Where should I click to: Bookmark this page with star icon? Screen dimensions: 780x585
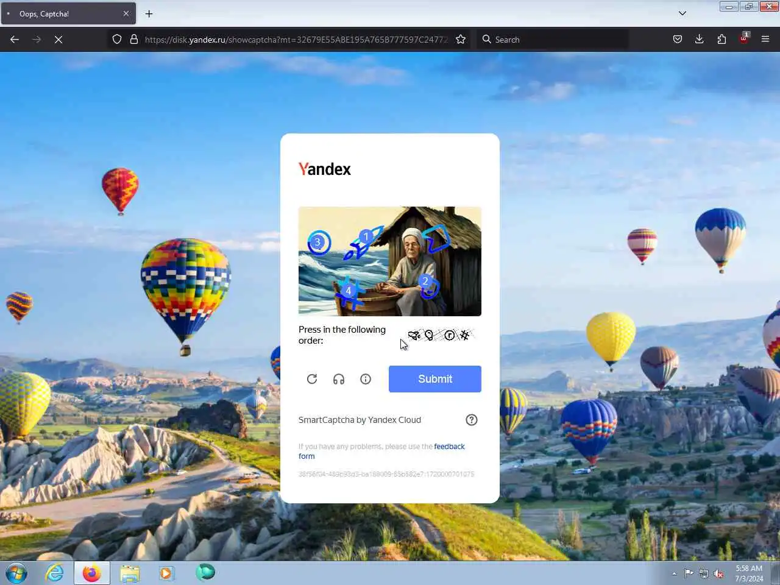pyautogui.click(x=461, y=39)
